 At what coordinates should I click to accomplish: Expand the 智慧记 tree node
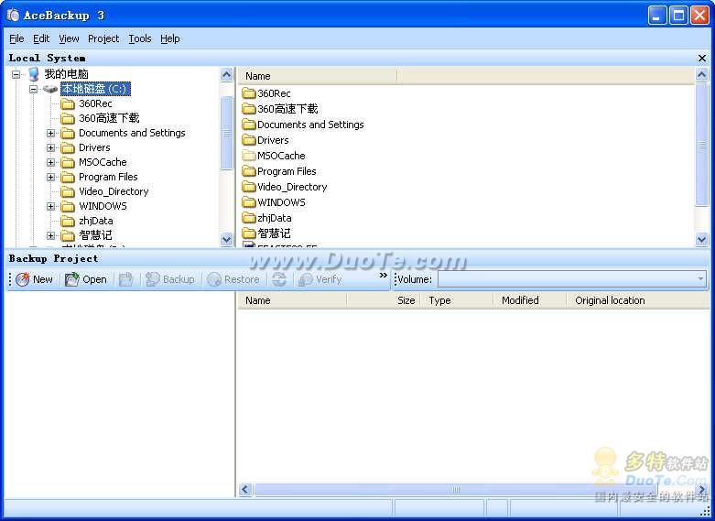[50, 235]
